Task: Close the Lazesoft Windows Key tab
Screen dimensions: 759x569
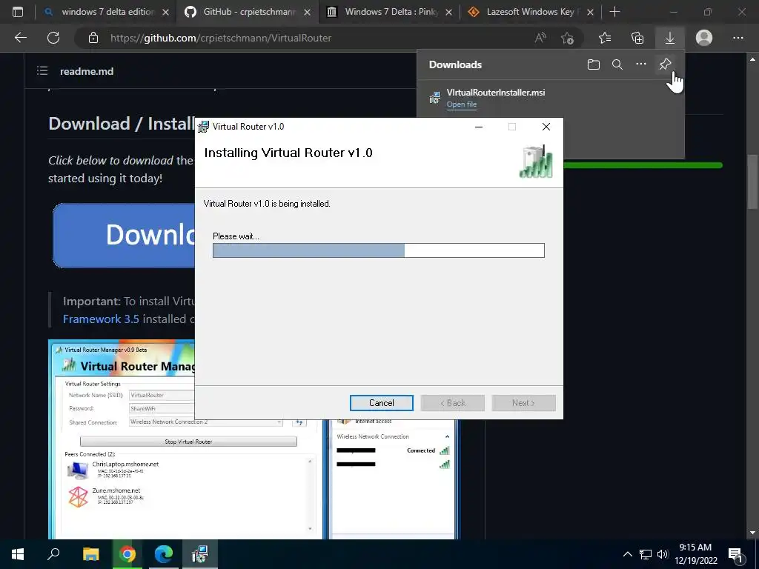Action: [x=590, y=12]
